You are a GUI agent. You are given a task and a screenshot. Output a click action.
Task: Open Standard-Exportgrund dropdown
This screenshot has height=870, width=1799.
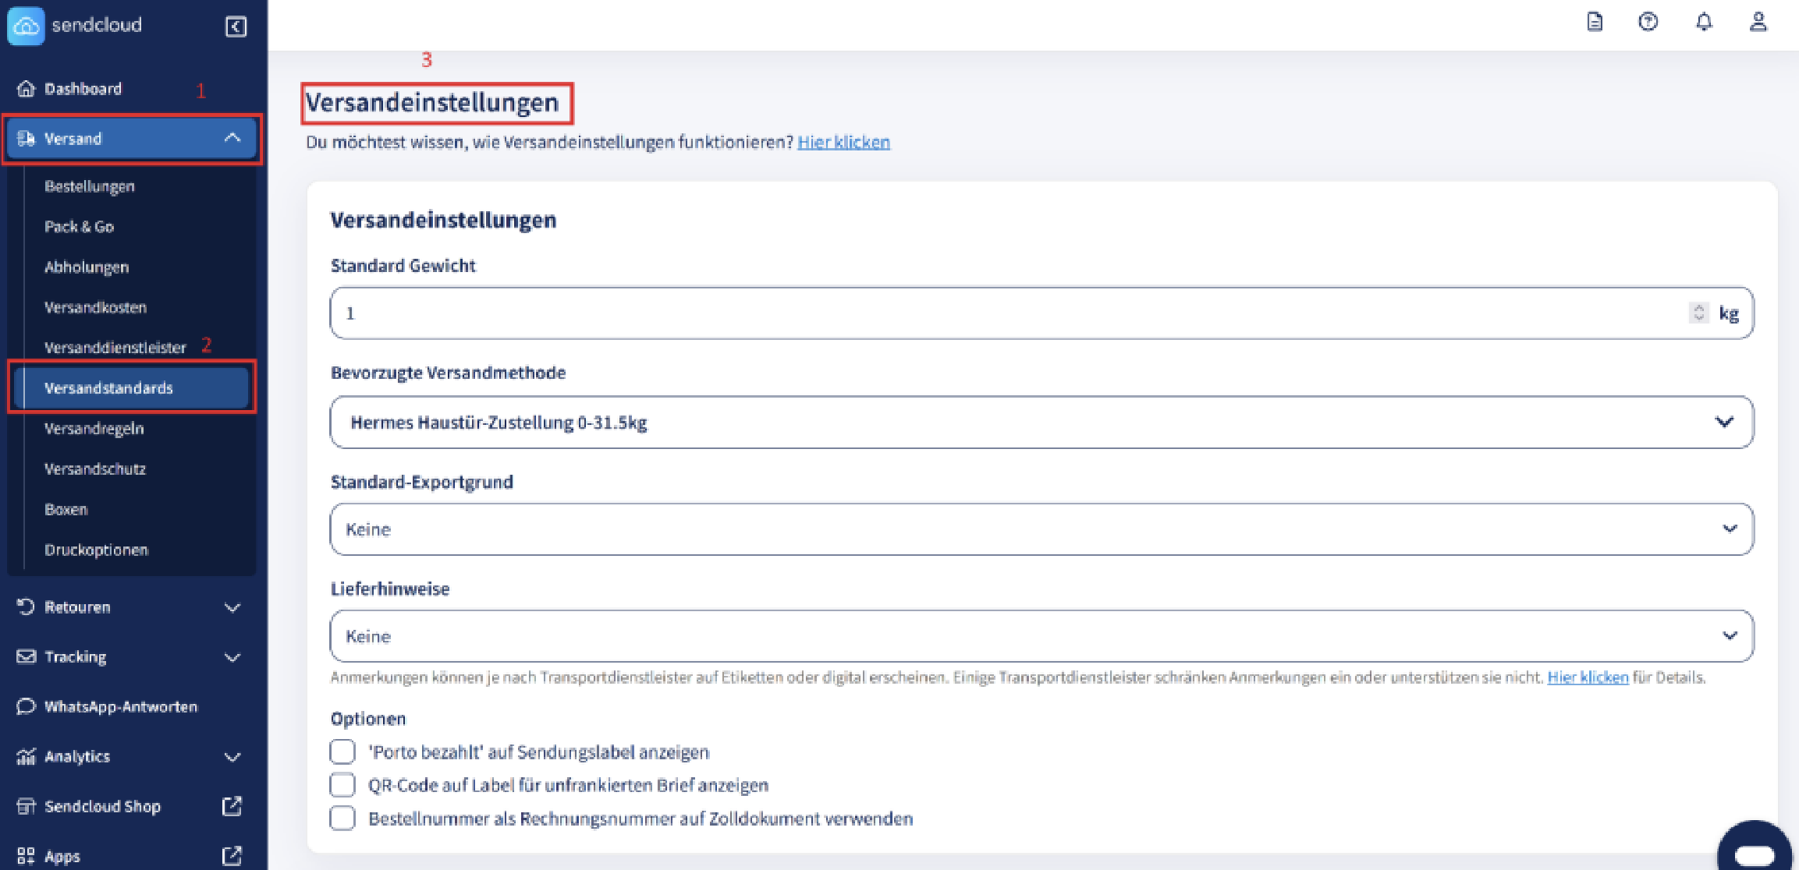pos(1041,529)
